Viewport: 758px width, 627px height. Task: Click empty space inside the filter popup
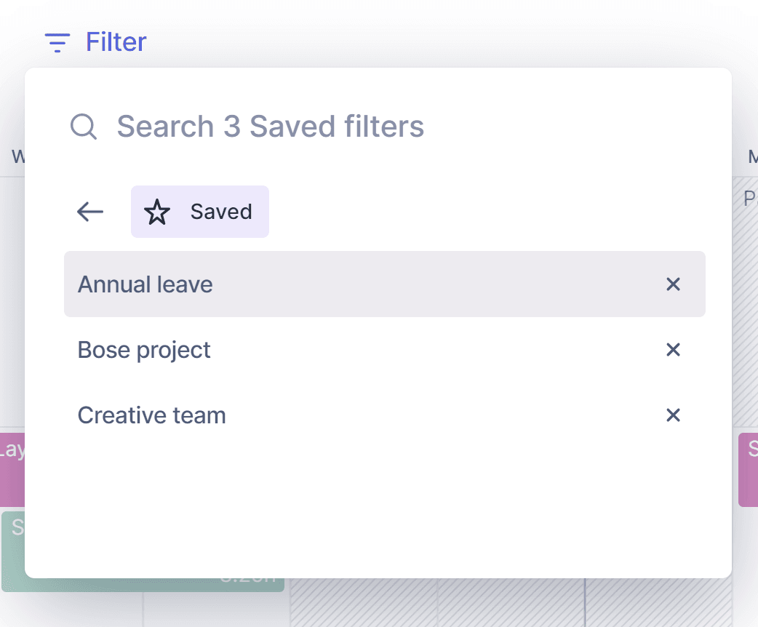coord(378,509)
